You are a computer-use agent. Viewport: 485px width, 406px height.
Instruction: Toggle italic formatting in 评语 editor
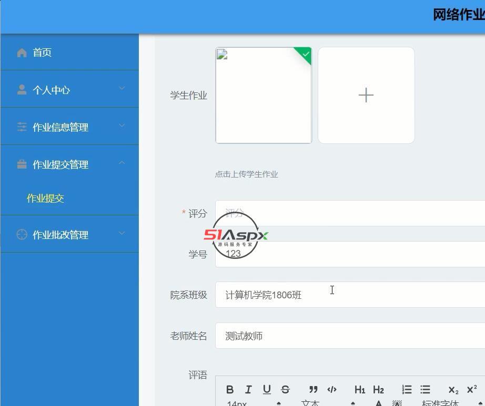coord(248,389)
